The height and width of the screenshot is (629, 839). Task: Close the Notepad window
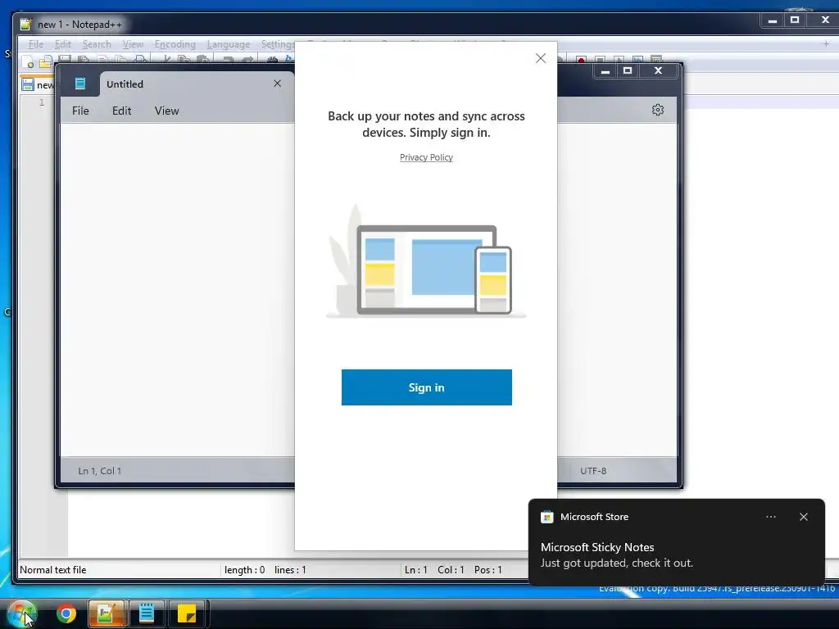pyautogui.click(x=658, y=71)
